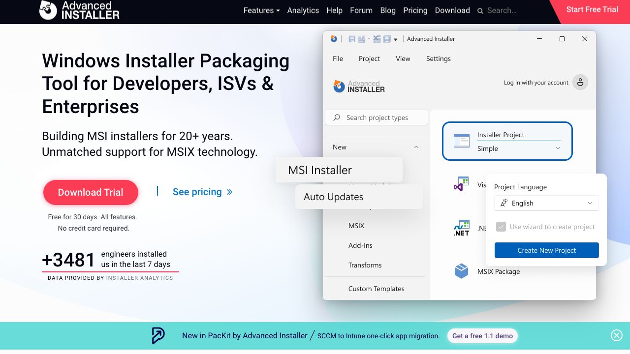Close the PacKit promotional banner

point(616,335)
